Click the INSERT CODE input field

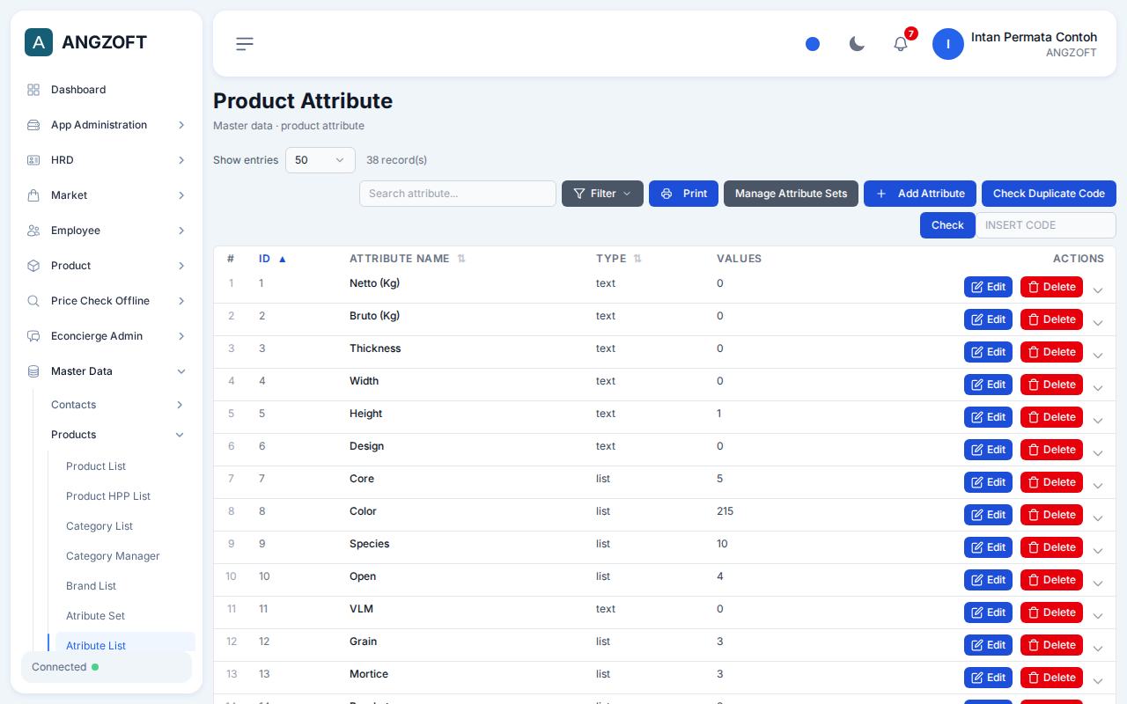point(1046,225)
